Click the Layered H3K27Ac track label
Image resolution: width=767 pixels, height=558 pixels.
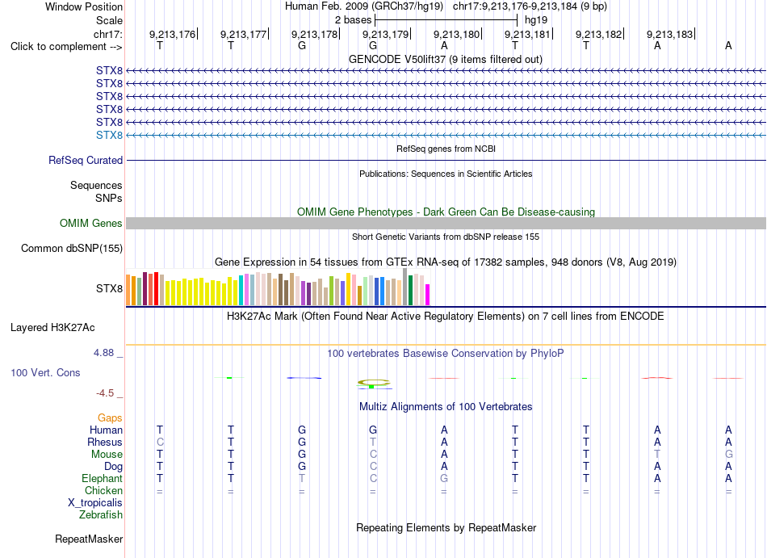52,328
